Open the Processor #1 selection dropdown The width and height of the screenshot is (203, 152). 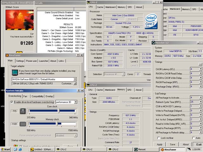[123, 74]
